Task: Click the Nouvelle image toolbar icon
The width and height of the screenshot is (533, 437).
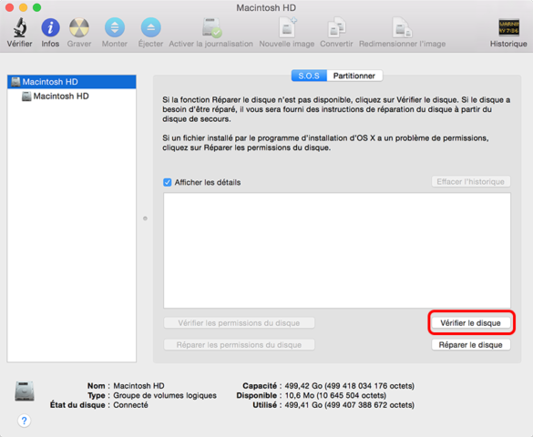Action: pyautogui.click(x=287, y=27)
